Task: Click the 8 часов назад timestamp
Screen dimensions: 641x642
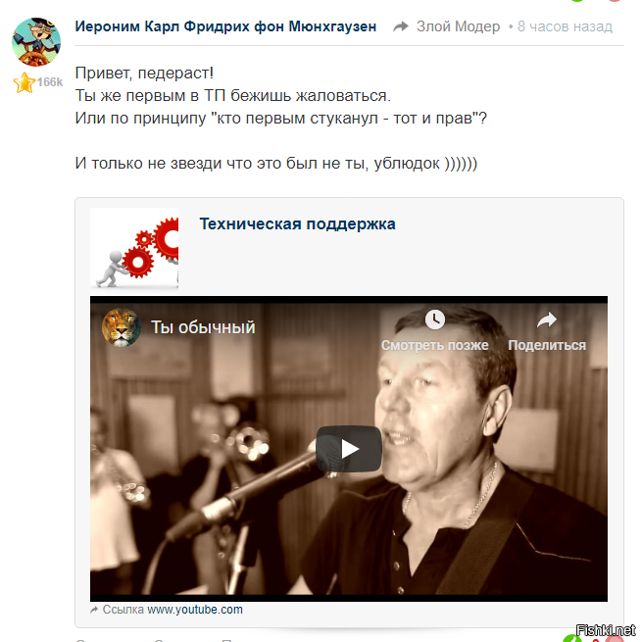Action: click(x=565, y=26)
